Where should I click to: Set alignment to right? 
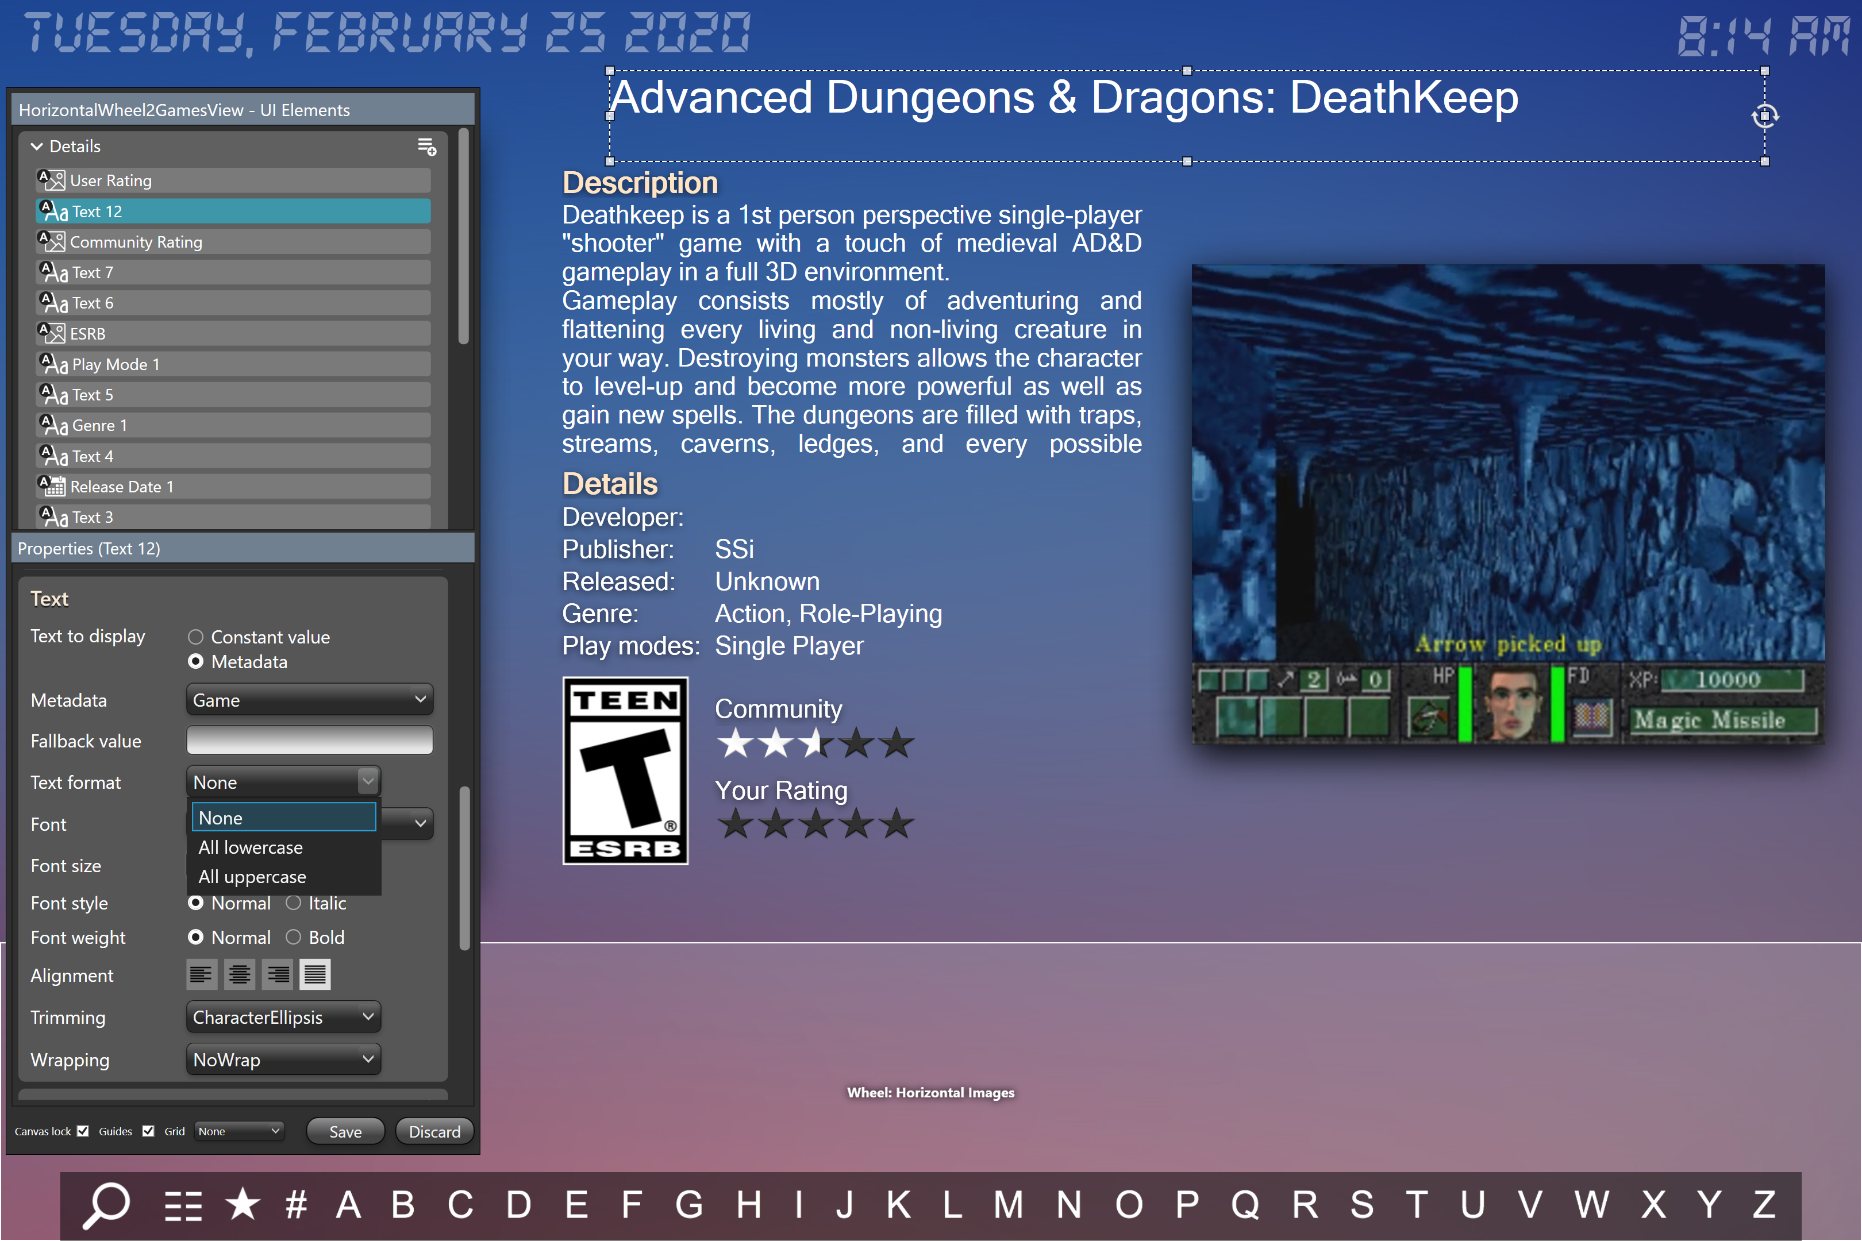277,974
